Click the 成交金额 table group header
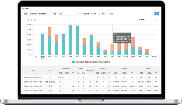 tap(124, 69)
